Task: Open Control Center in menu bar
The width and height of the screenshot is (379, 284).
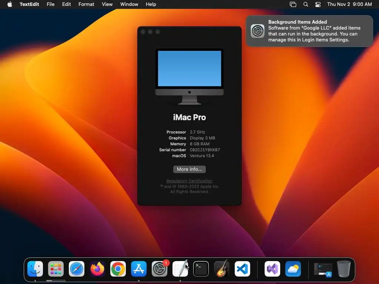Action: [x=318, y=4]
